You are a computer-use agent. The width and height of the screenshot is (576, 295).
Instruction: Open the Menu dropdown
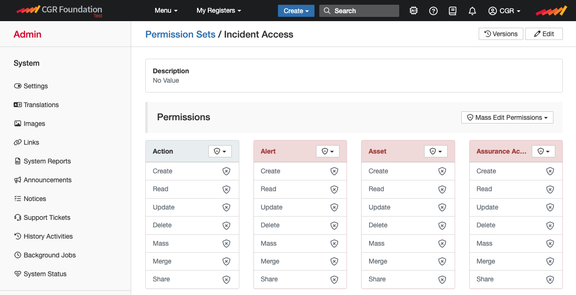(x=166, y=10)
